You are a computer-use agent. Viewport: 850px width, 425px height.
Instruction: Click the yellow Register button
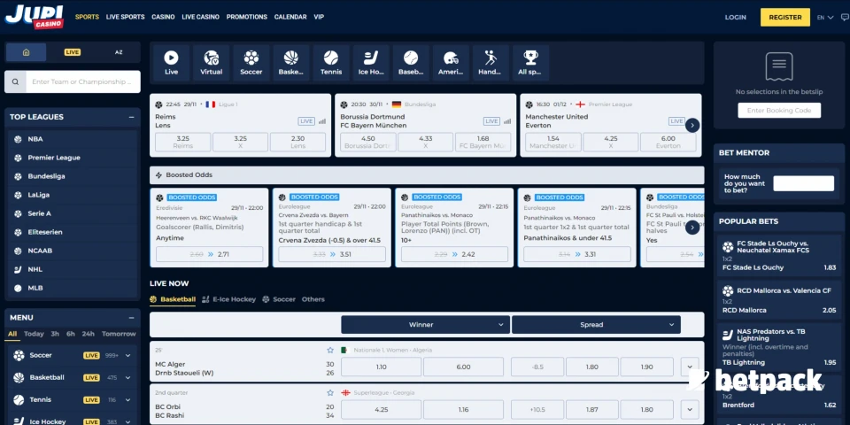[x=784, y=17]
